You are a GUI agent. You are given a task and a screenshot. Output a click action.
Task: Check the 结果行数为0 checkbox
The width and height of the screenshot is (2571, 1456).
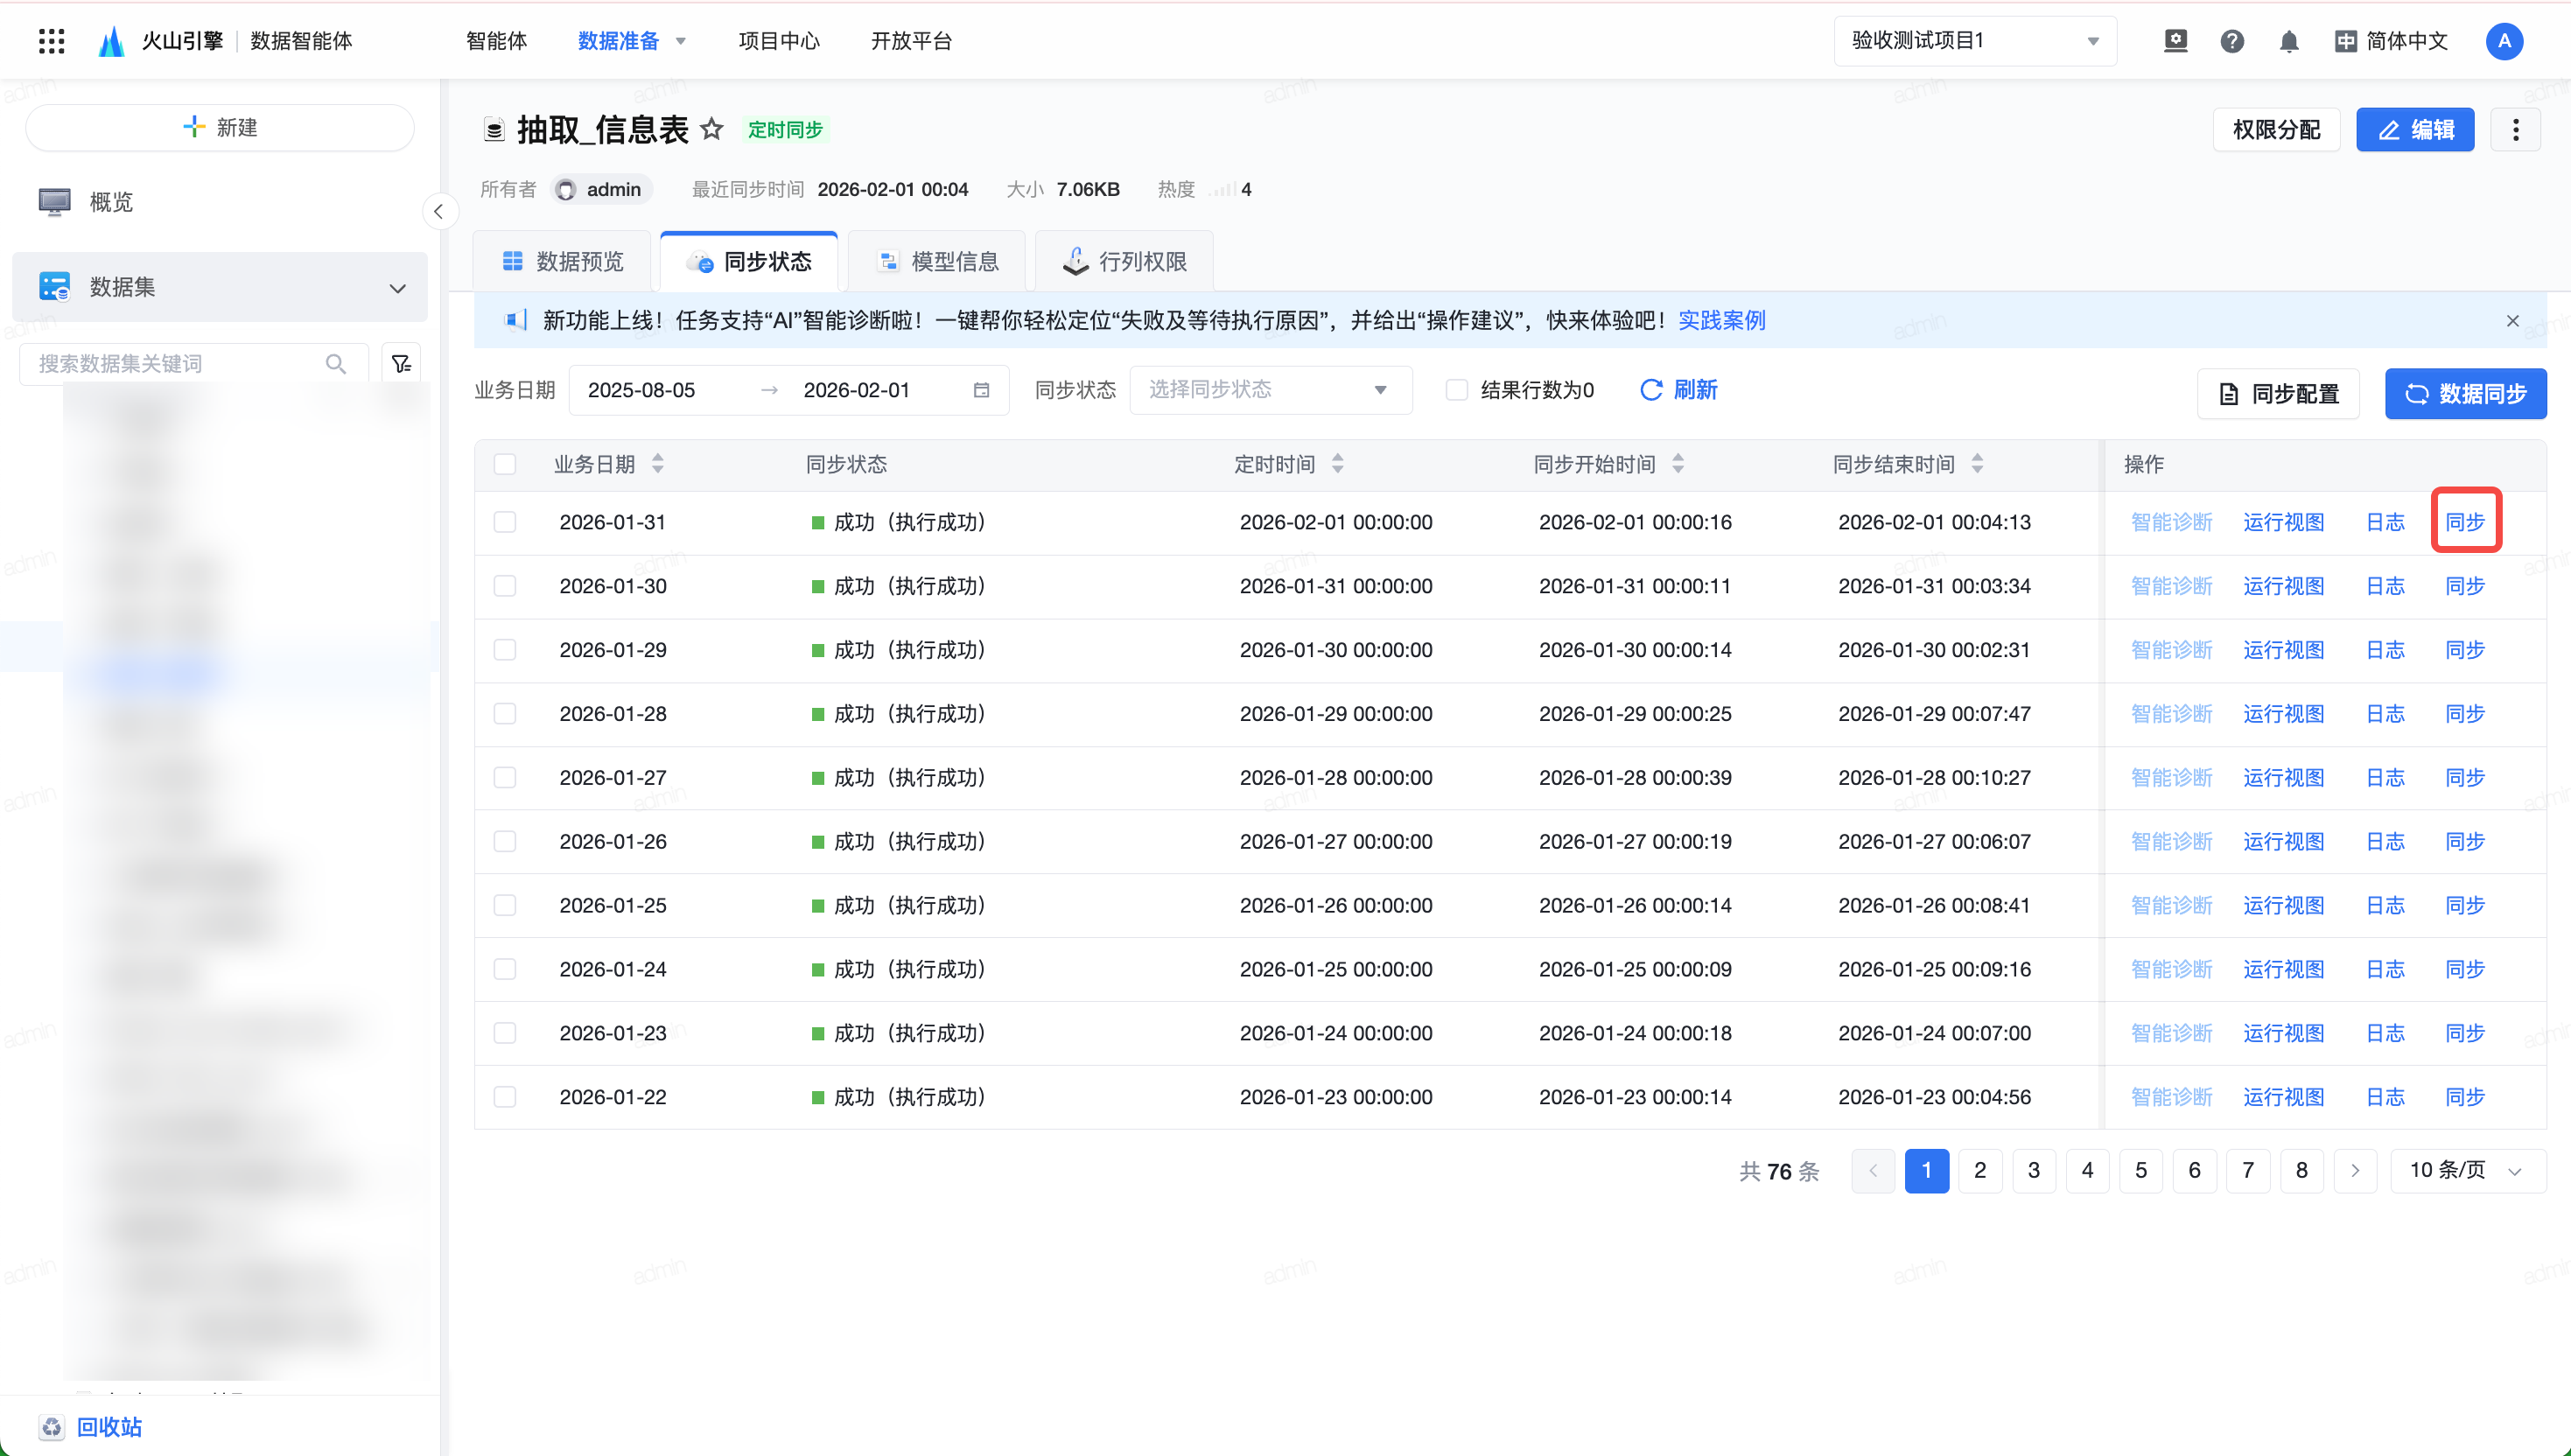1456,390
